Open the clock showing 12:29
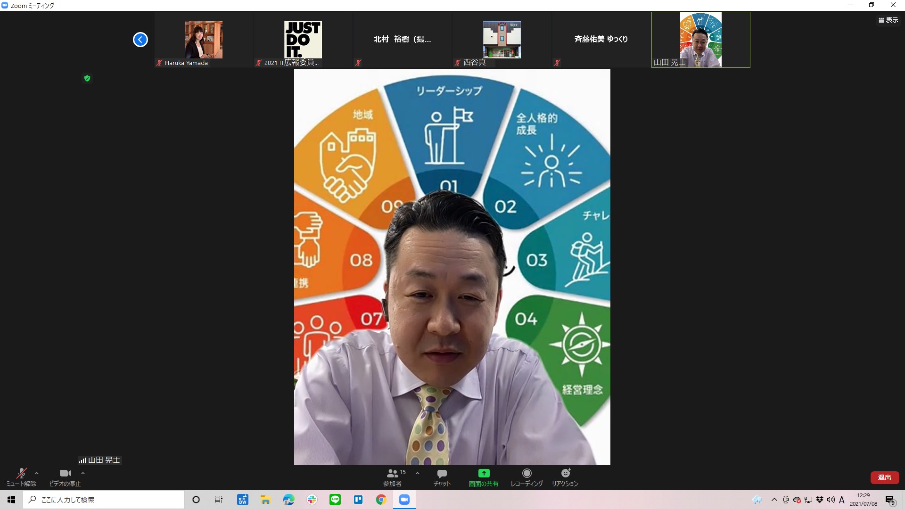Image resolution: width=905 pixels, height=509 pixels. [864, 500]
